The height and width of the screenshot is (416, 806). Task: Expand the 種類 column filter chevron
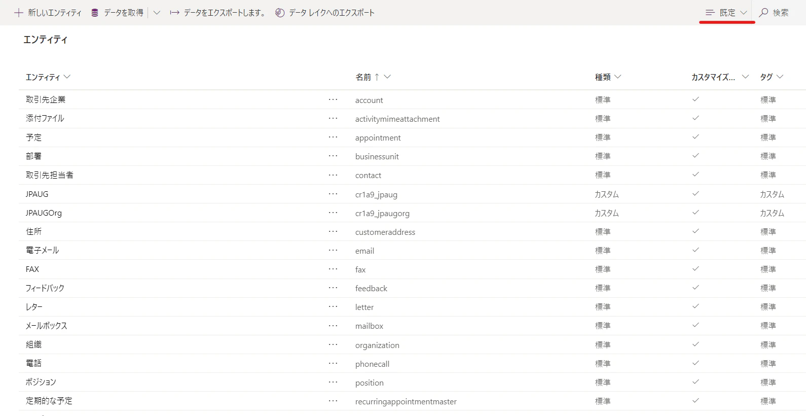(617, 77)
